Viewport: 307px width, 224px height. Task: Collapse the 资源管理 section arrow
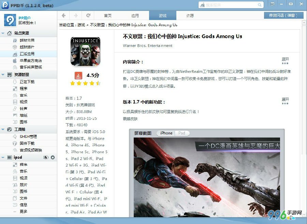tap(3, 75)
